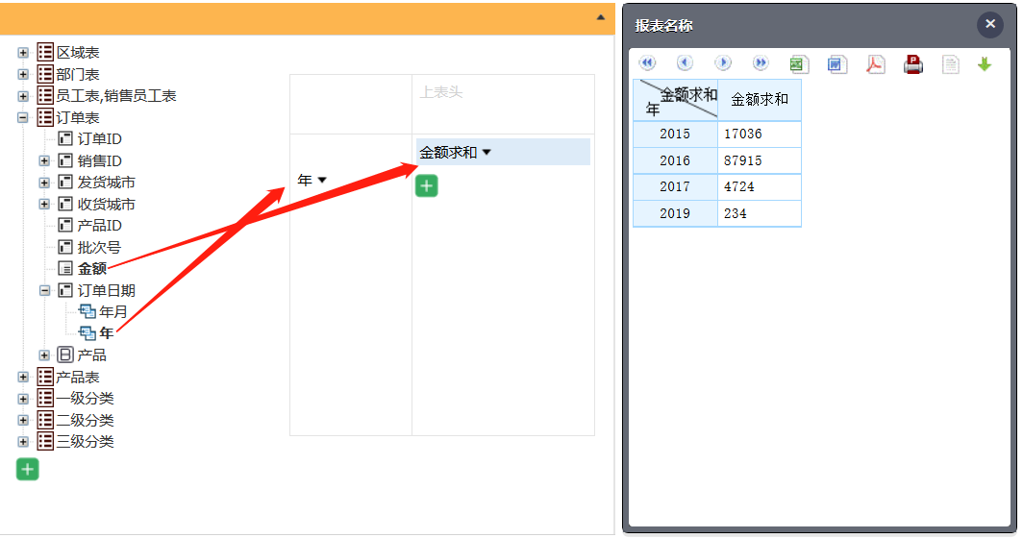Select the 订单表 table
Screen dimensions: 1023x538
78,118
